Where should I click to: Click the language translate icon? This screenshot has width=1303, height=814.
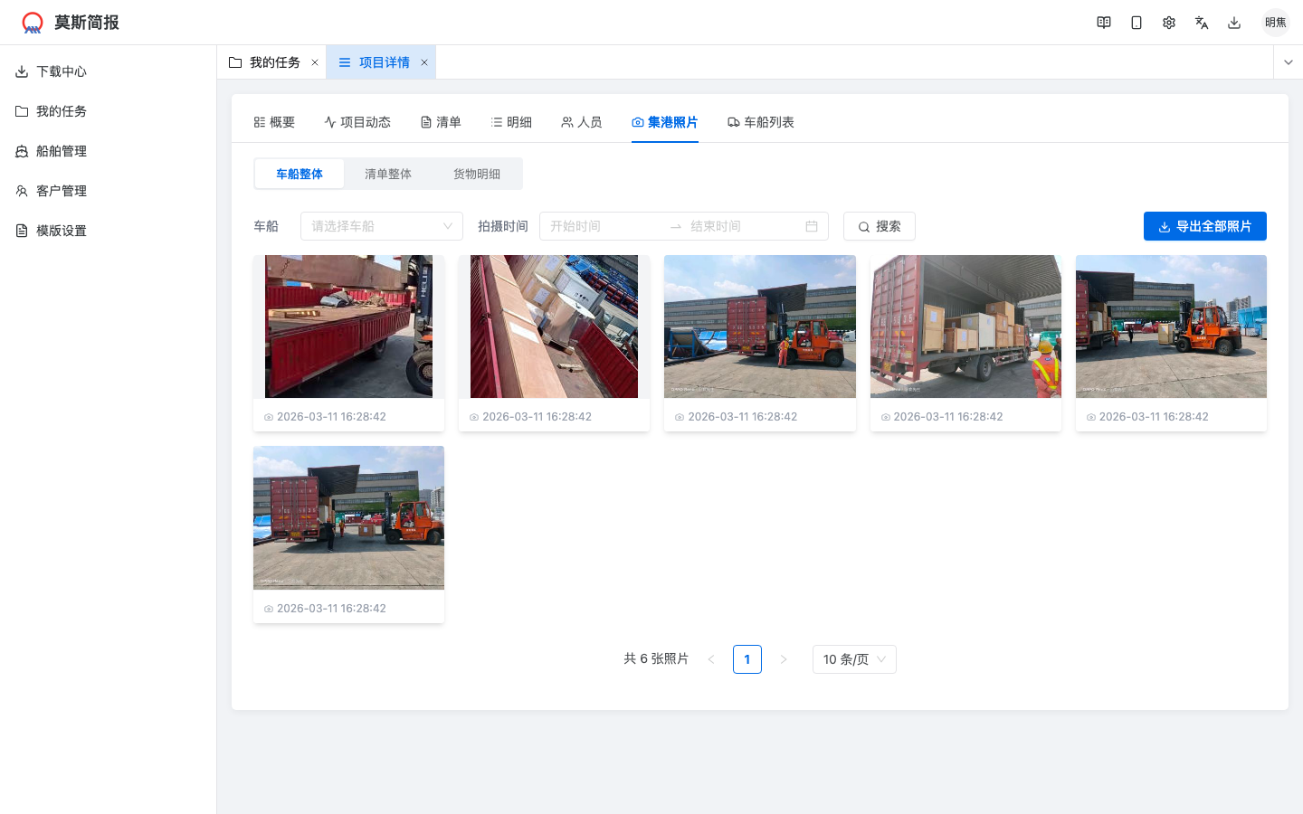click(x=1202, y=23)
